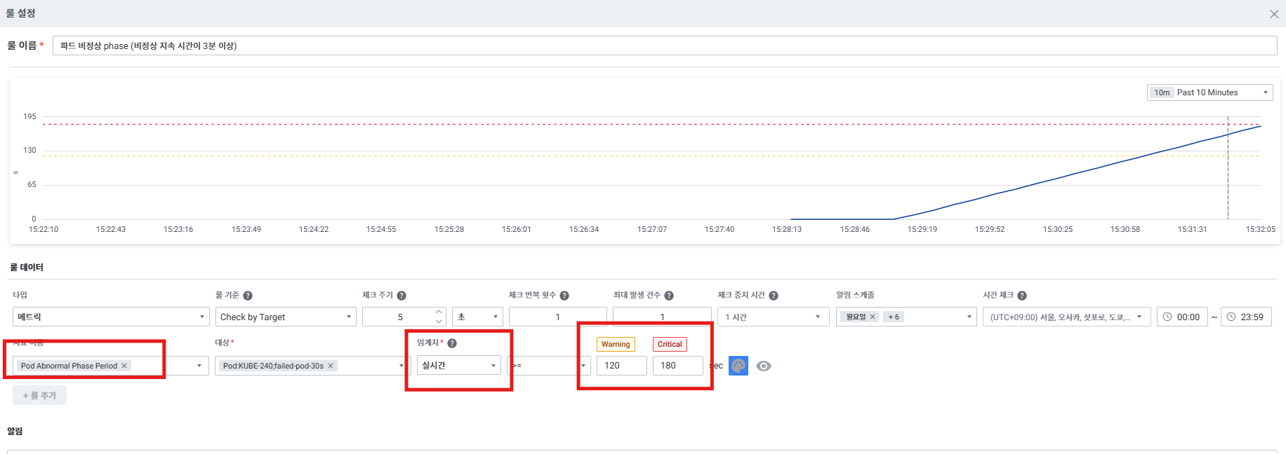Click the help icon next to 임계치
The width and height of the screenshot is (1286, 454).
tap(452, 343)
